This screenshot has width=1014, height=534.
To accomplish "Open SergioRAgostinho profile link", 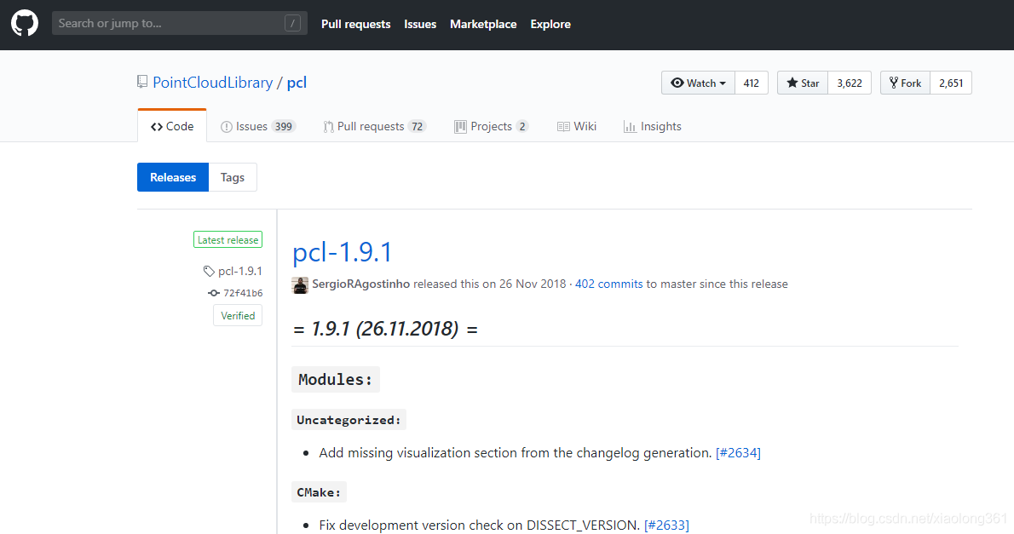I will (360, 284).
